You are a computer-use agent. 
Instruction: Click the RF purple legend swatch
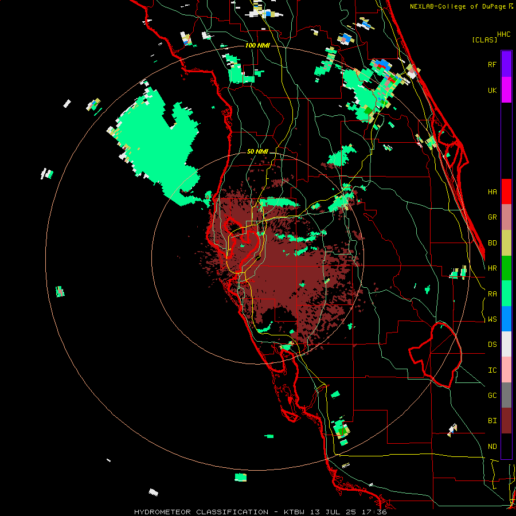click(506, 64)
